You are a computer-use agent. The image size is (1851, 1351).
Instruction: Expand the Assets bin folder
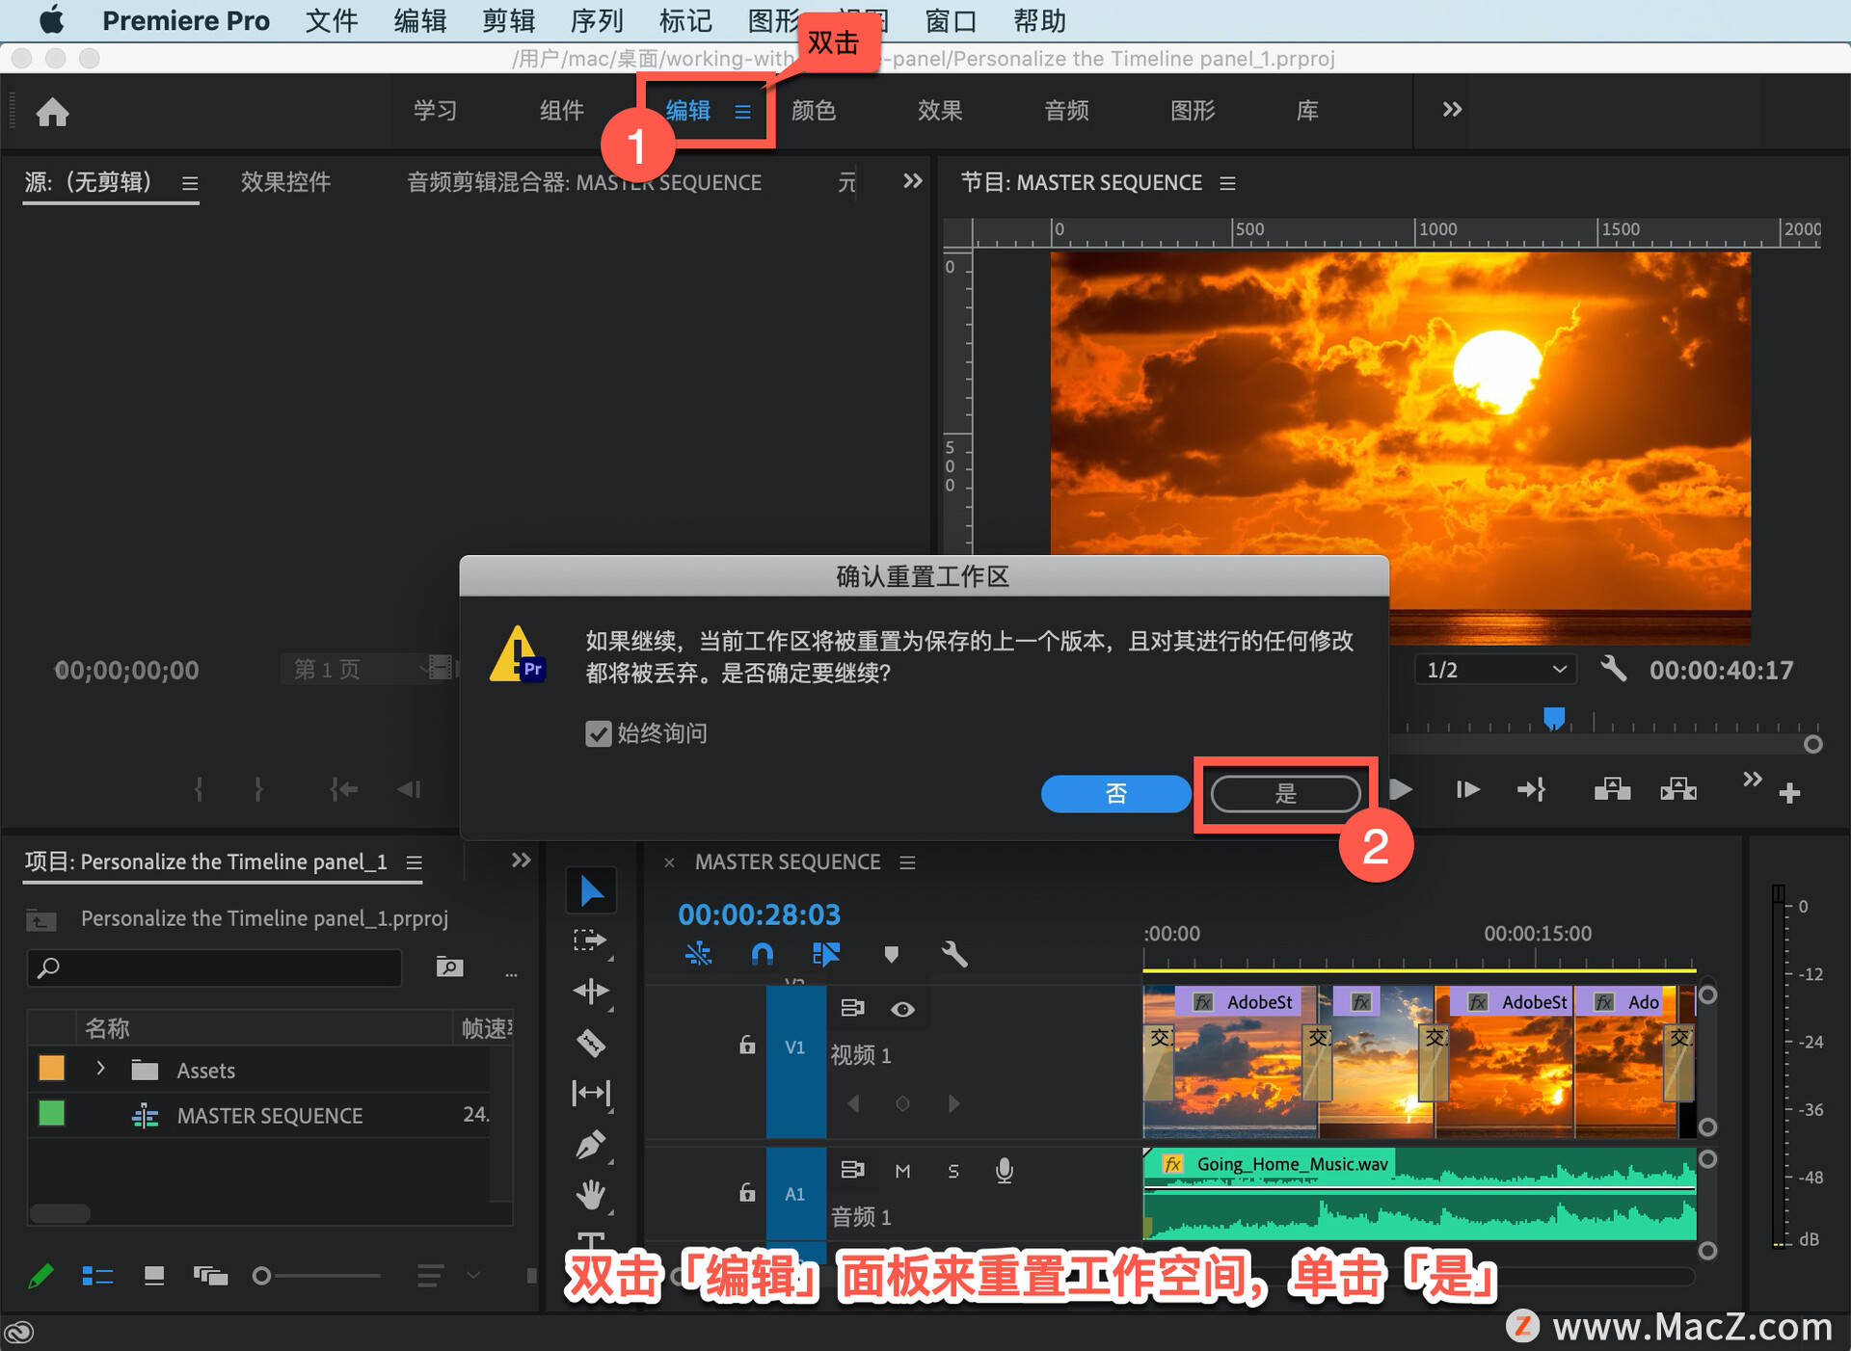(100, 1069)
